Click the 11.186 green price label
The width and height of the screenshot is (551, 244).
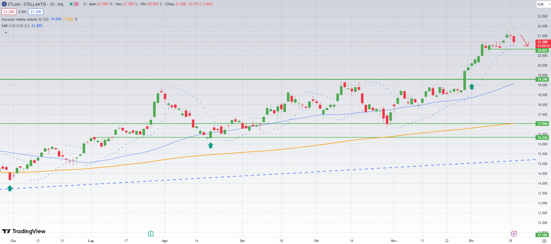click(x=543, y=235)
